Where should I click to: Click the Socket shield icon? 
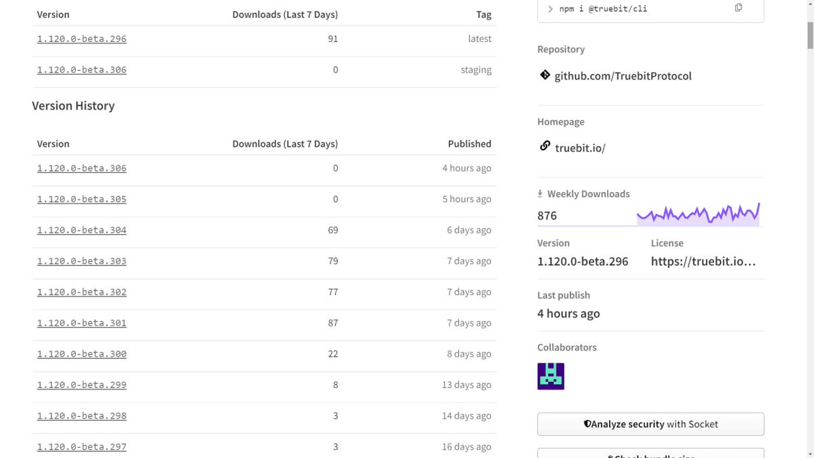[587, 424]
